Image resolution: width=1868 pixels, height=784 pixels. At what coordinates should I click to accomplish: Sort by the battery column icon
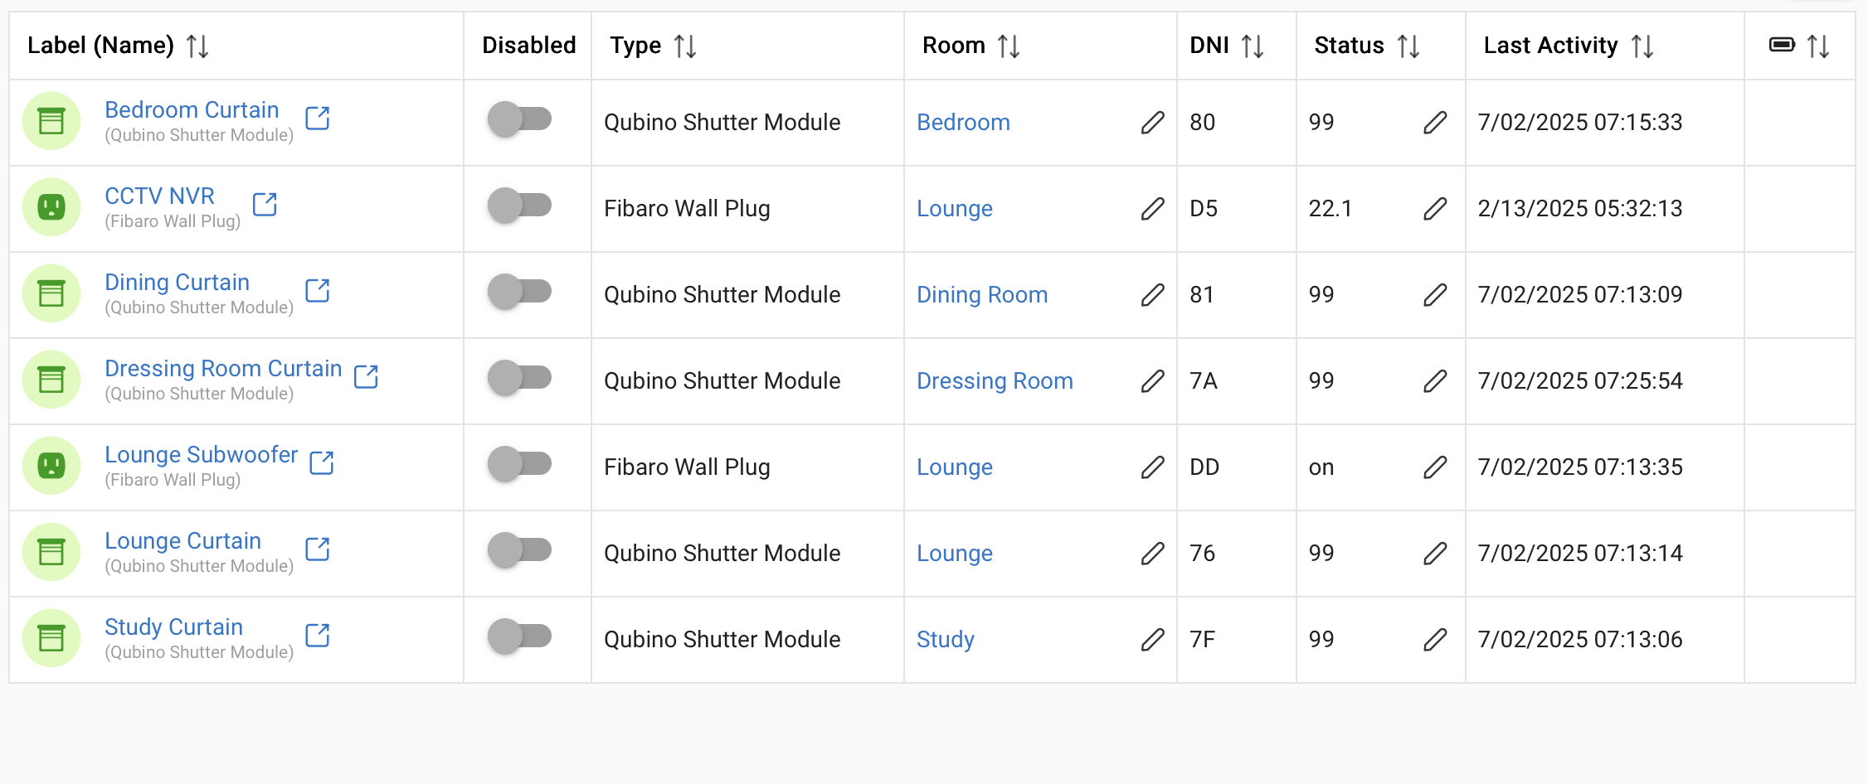(1782, 45)
